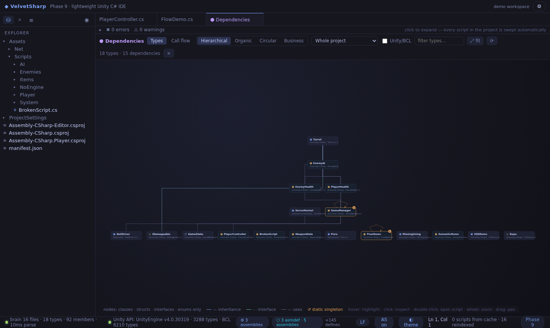Select the ServerKernel node
The image size is (550, 328).
coord(305,212)
